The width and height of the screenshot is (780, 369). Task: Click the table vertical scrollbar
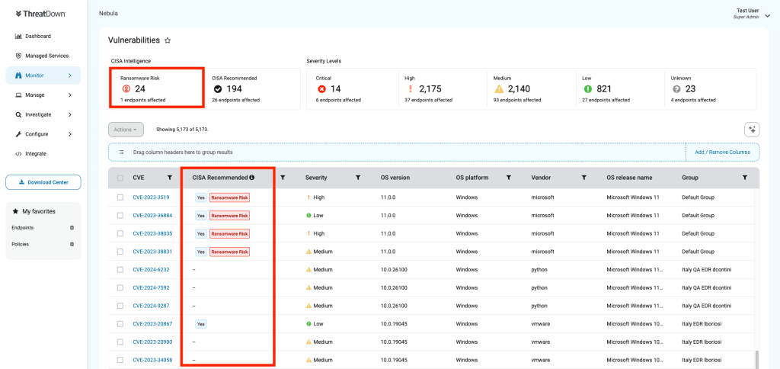[757, 359]
